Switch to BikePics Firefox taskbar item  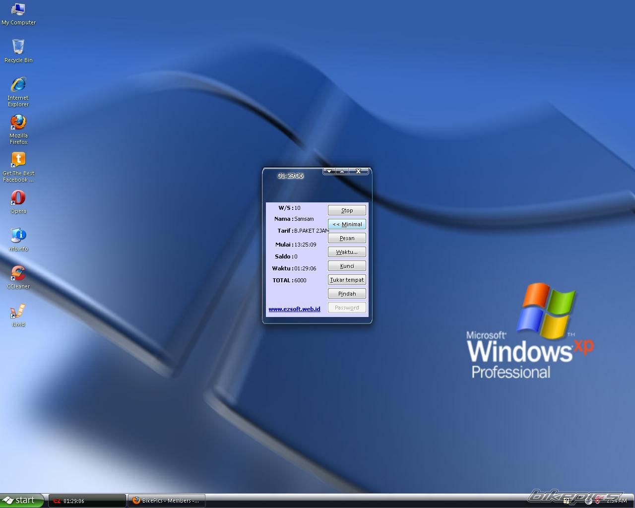[x=166, y=501]
